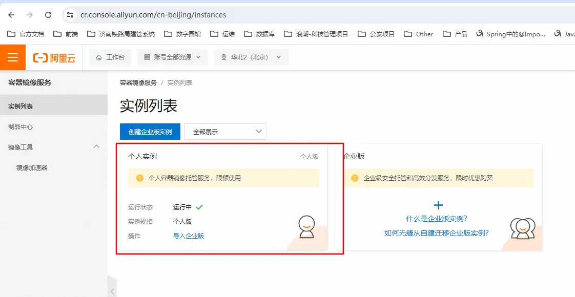Select 制品中心 in the sidebar
The image size is (575, 297).
pyautogui.click(x=20, y=127)
